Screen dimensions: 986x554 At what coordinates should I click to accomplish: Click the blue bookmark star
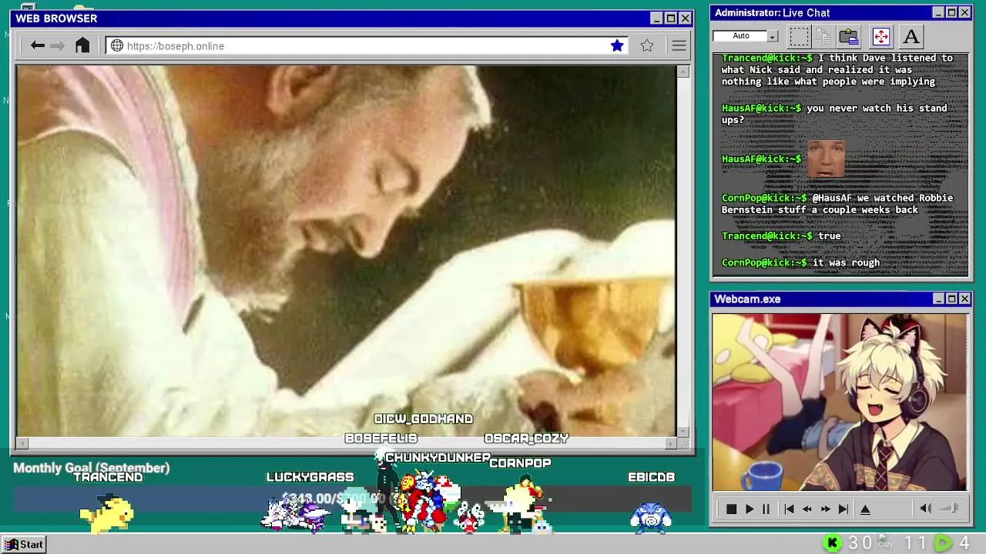617,45
